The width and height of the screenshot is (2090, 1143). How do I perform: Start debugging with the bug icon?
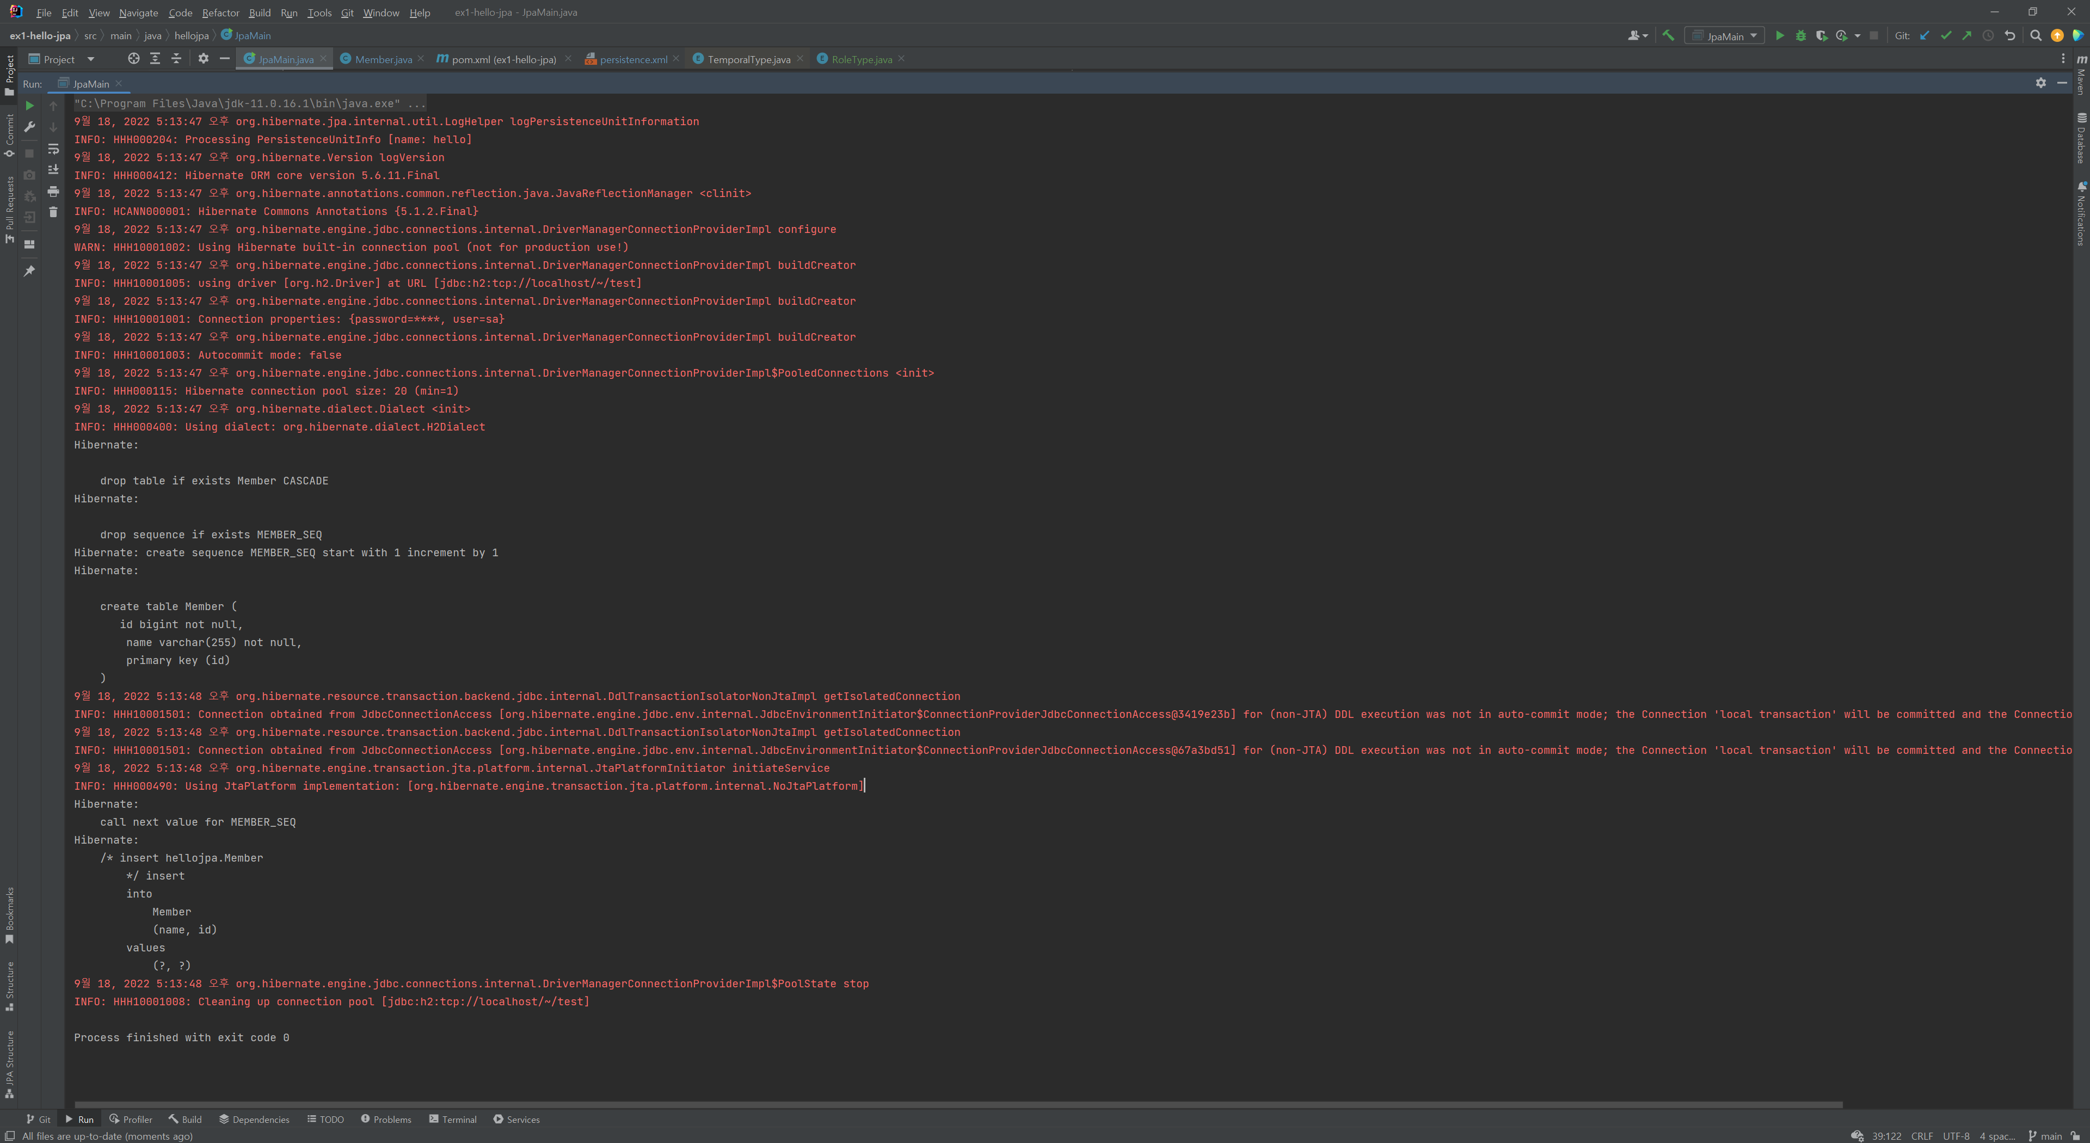(1800, 36)
